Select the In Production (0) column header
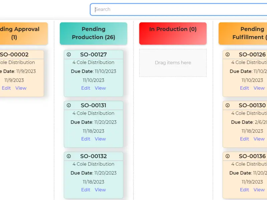The width and height of the screenshot is (267, 200). [173, 34]
